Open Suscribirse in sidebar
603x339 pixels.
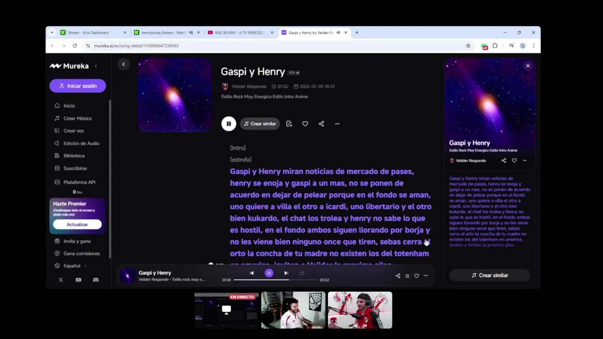coord(71,168)
